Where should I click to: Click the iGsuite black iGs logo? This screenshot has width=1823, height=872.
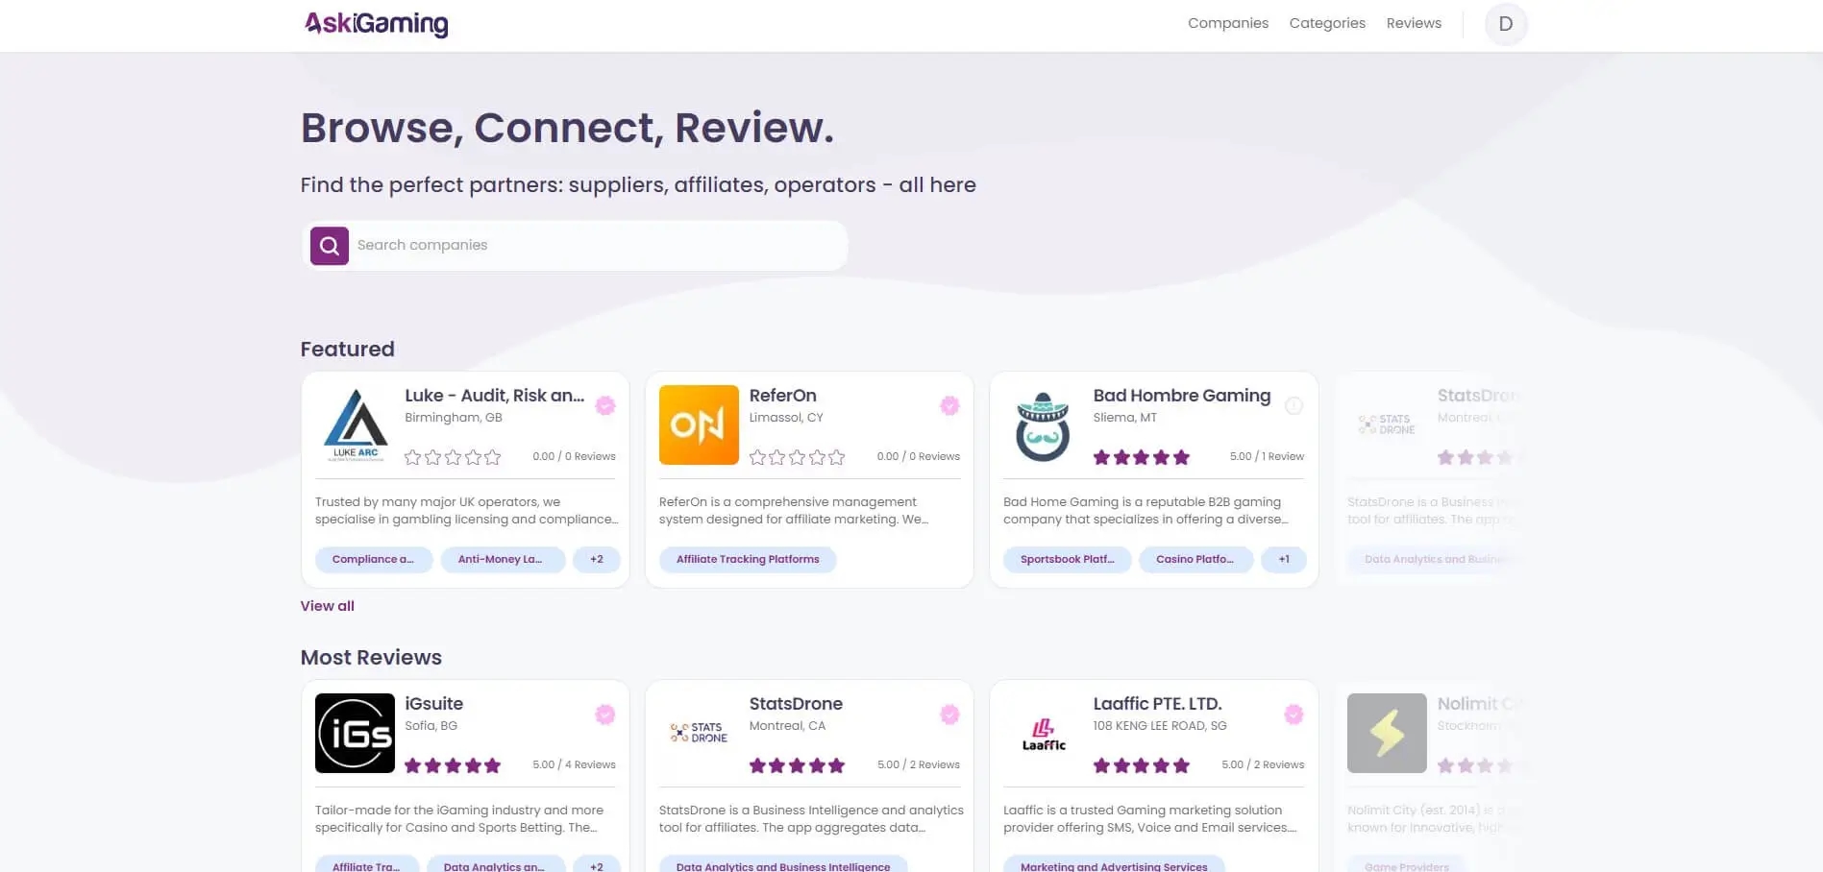[x=355, y=734]
